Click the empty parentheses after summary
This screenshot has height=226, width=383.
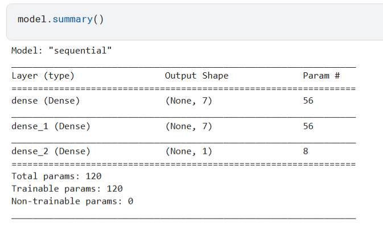click(98, 19)
